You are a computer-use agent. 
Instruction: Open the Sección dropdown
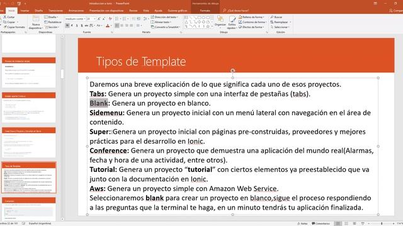pos(52,27)
